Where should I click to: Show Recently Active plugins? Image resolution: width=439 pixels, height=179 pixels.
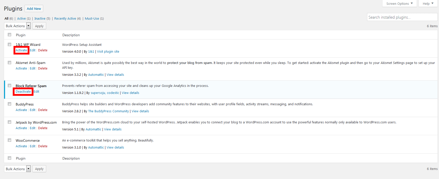(x=65, y=19)
